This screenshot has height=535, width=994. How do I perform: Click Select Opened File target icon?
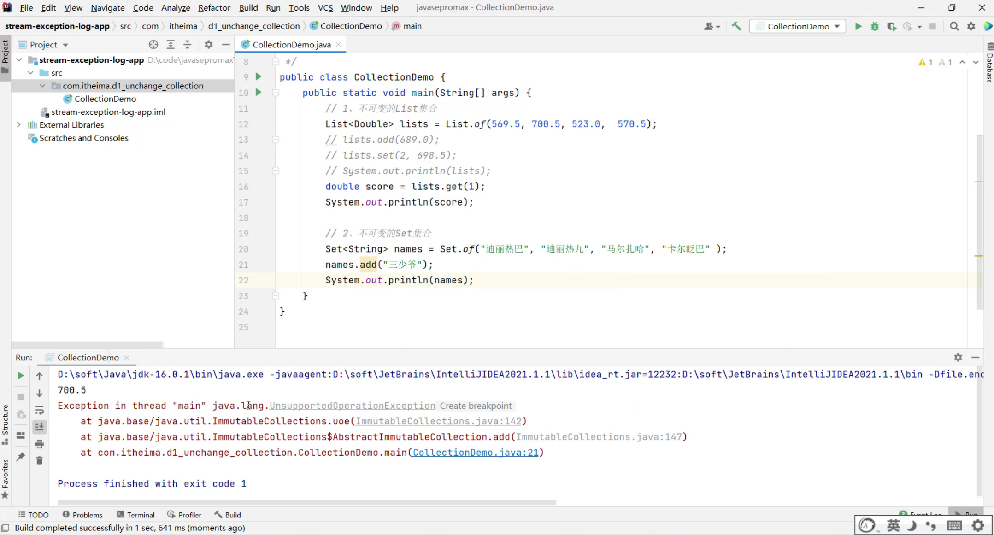click(x=153, y=44)
